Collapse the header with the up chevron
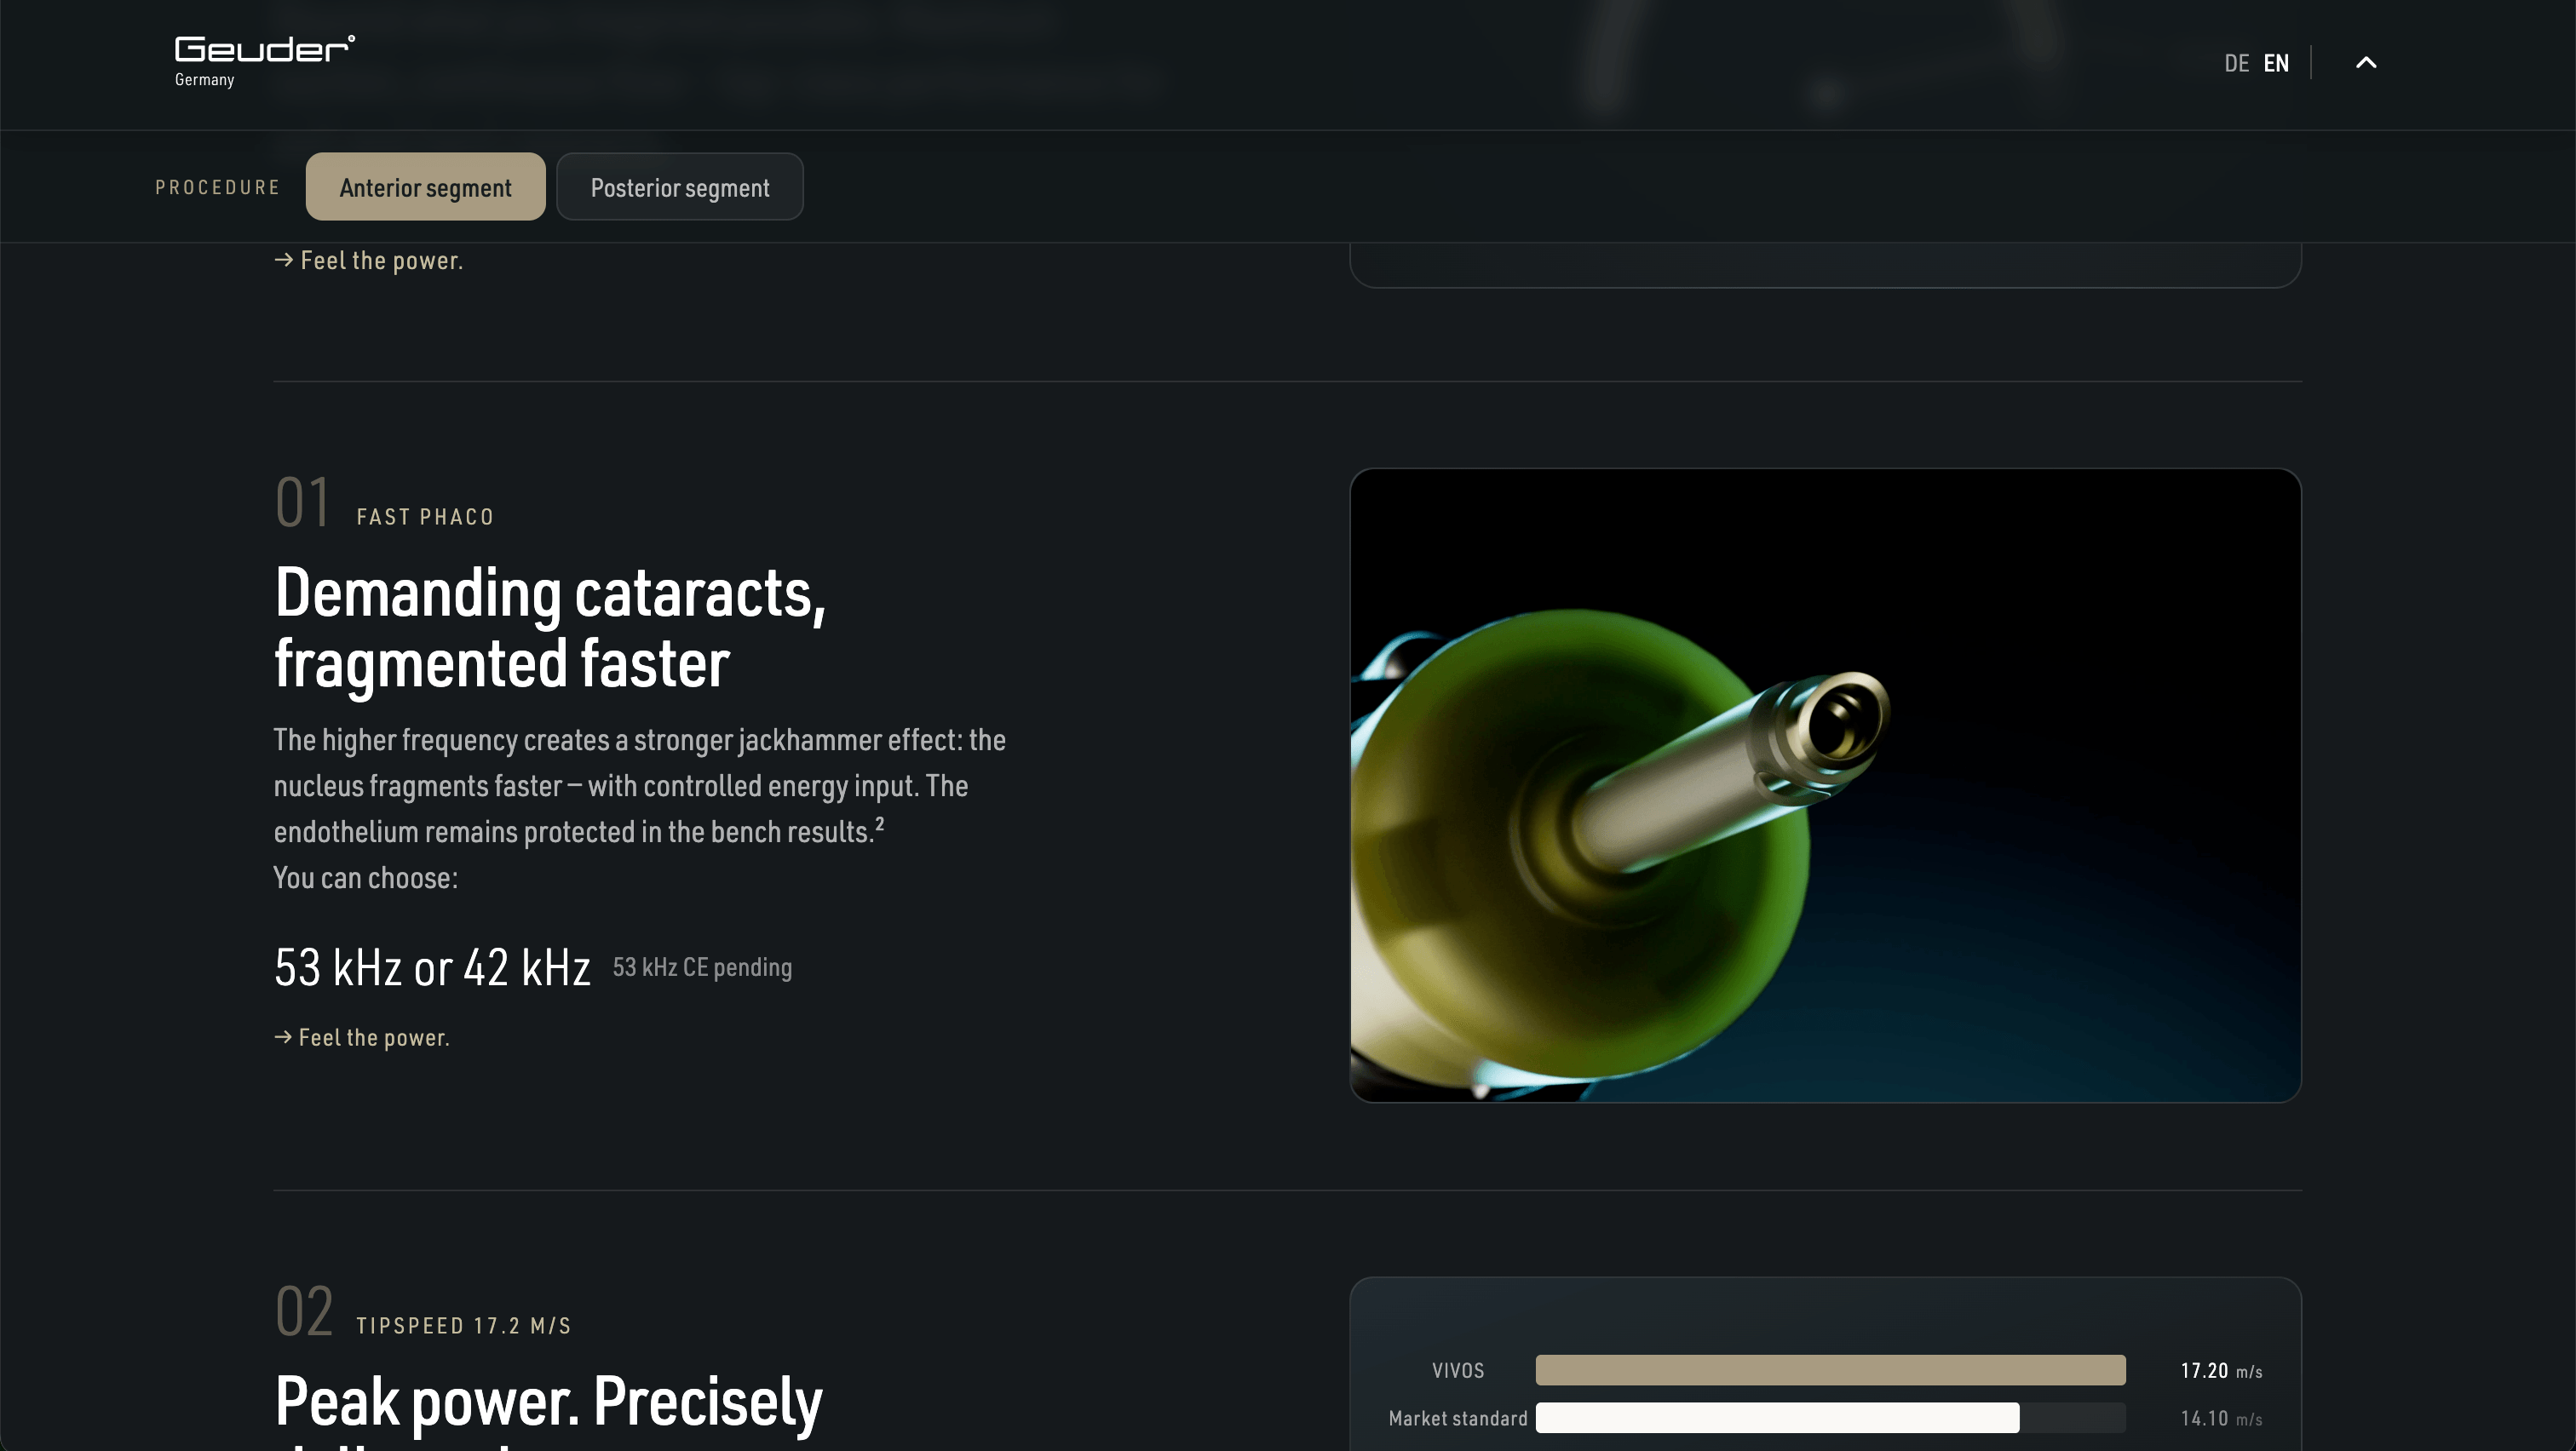2576x1451 pixels. (2366, 63)
